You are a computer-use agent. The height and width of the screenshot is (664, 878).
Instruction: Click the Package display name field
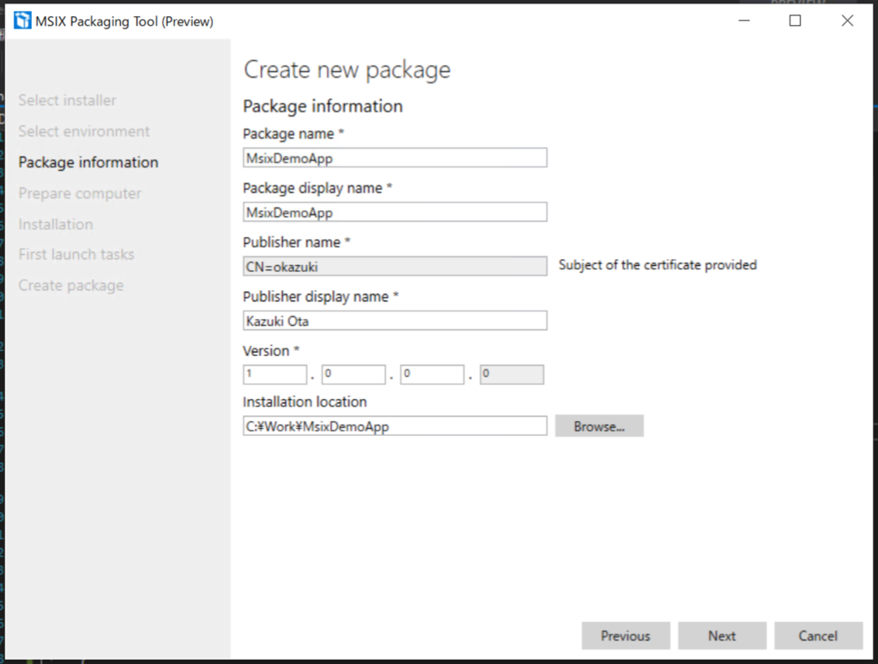pos(394,213)
